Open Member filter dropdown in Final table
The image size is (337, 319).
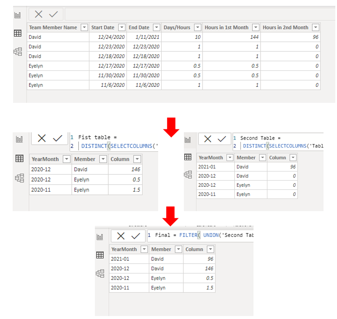178,249
